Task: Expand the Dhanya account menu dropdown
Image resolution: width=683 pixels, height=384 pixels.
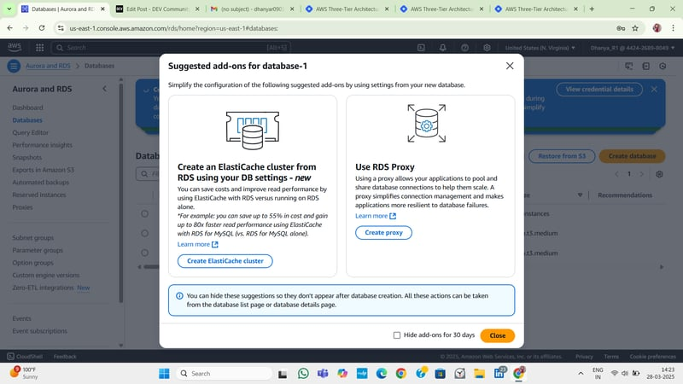Action: (633, 48)
